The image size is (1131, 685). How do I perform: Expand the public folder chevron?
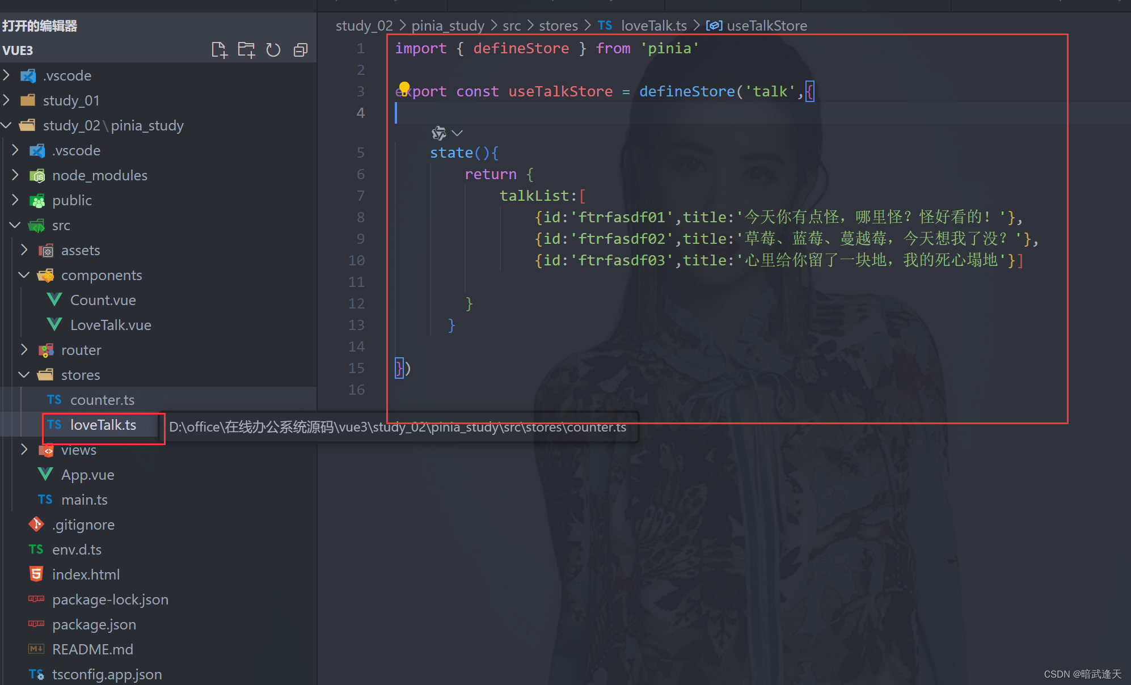click(x=15, y=200)
